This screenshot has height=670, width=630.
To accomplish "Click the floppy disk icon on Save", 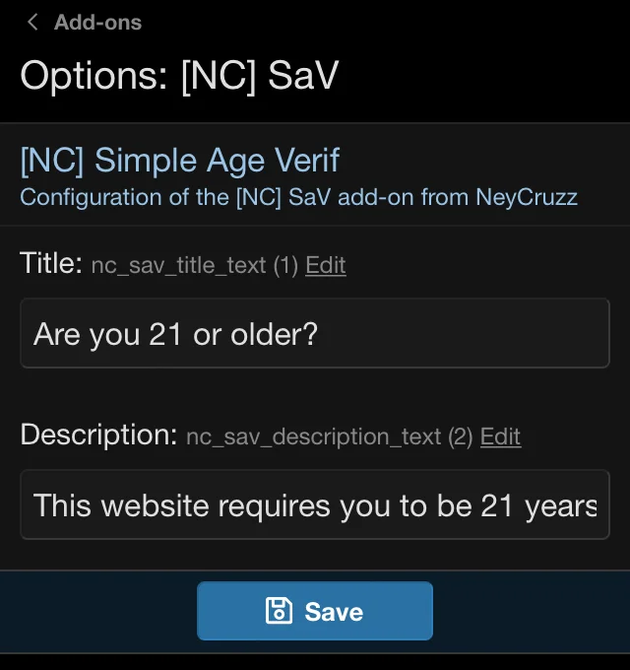I will tap(280, 611).
